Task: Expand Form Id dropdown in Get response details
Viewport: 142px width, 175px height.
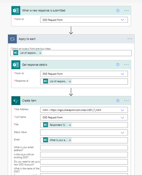Action: tap(122, 74)
